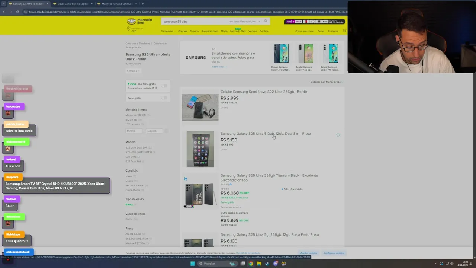Open the Mercado Play menu item
476x268 pixels.
[238, 31]
